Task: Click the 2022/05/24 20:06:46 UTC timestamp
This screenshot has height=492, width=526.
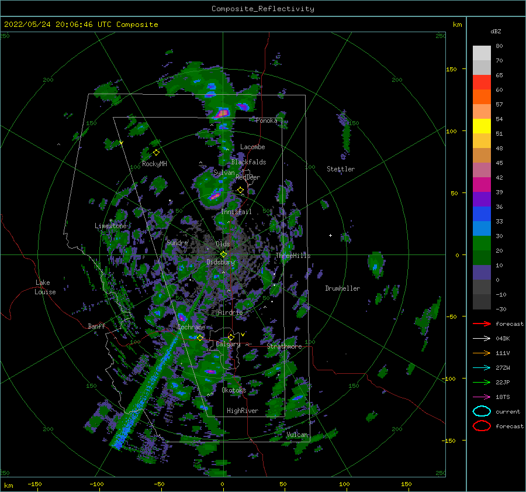Action: coord(81,25)
